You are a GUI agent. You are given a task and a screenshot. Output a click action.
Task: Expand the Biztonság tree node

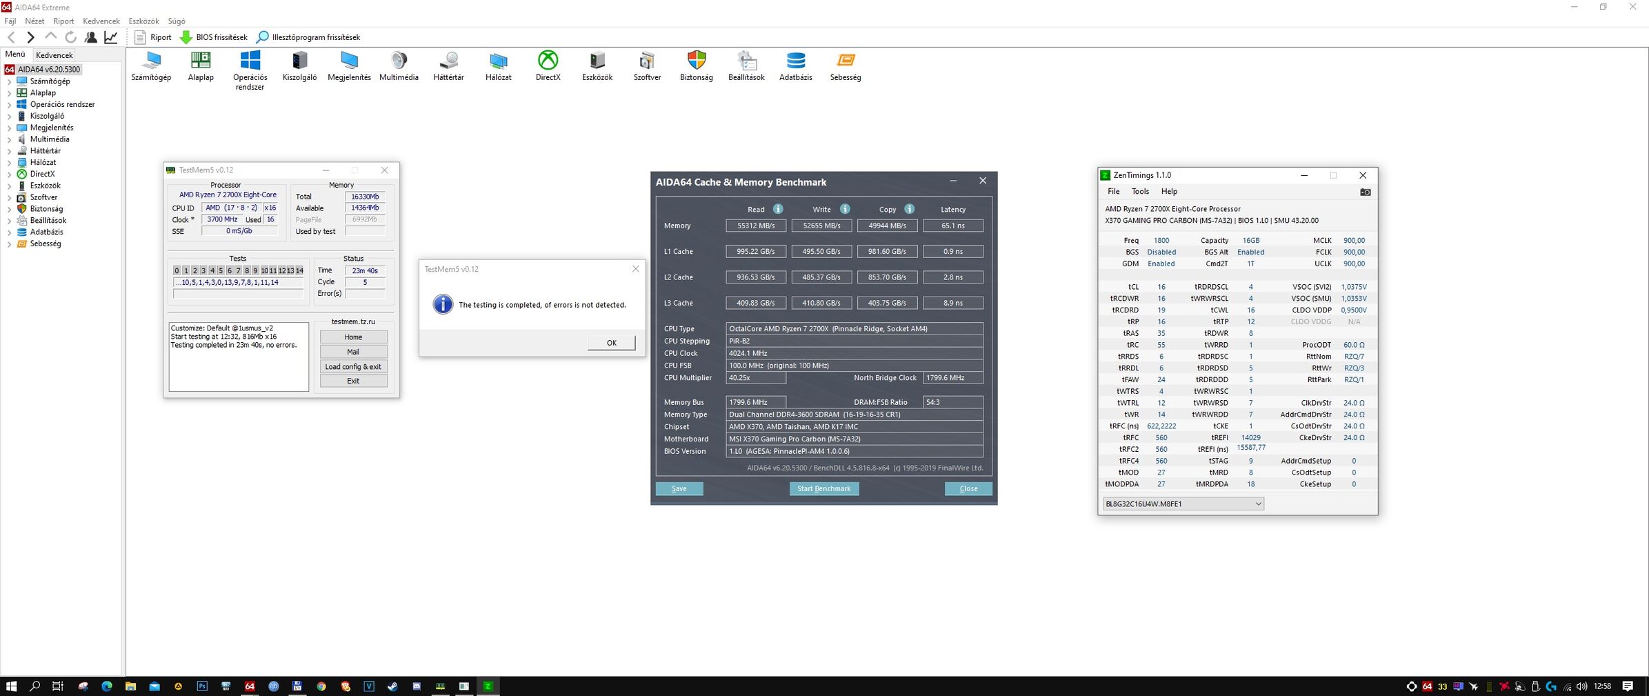pyautogui.click(x=9, y=209)
